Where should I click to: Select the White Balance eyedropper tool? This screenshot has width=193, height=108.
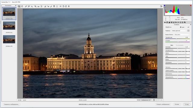tap(26, 6)
